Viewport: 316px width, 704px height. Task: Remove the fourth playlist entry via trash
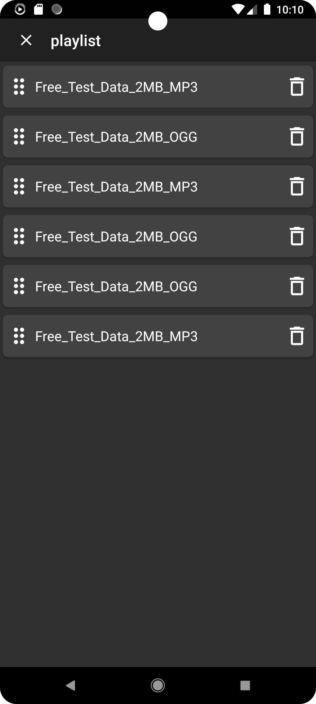pos(297,236)
